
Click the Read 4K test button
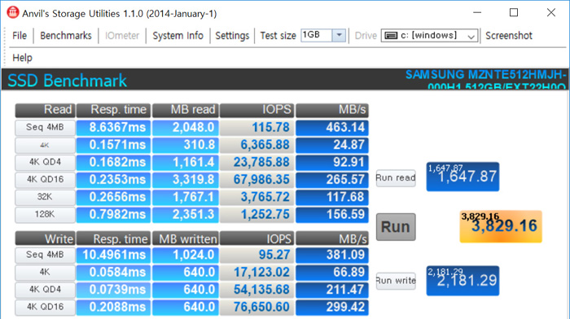(x=45, y=145)
